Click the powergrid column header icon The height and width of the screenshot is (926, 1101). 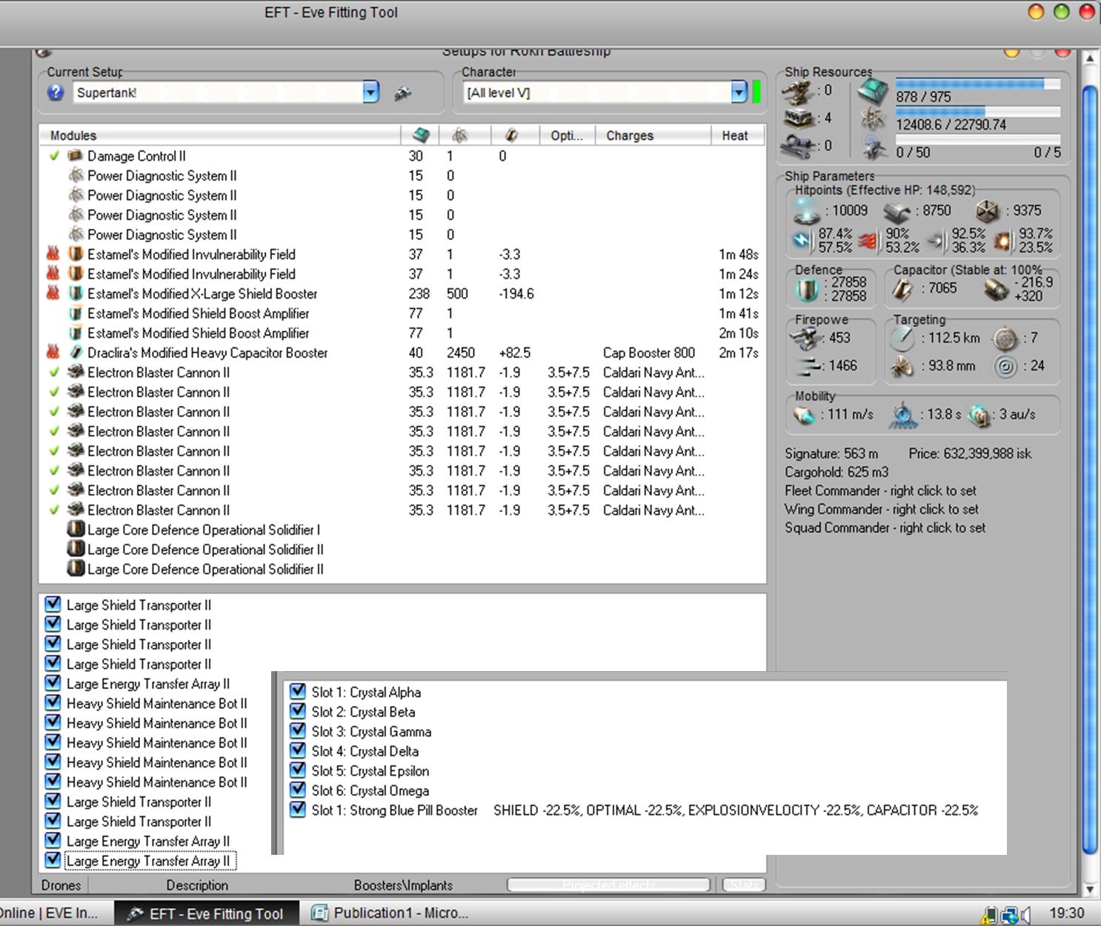459,136
